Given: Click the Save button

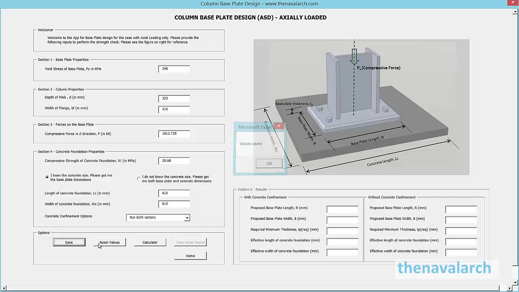Looking at the screenshot, I should pyautogui.click(x=69, y=242).
